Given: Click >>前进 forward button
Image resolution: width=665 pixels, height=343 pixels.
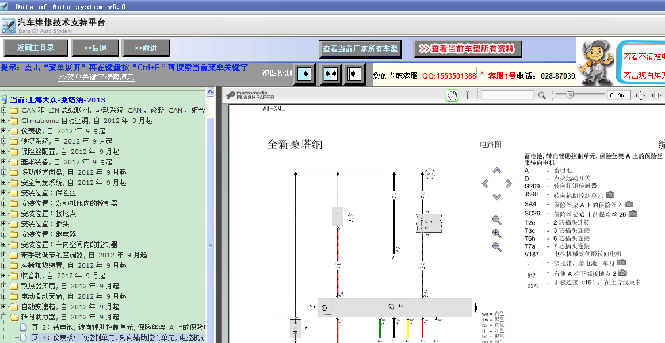Looking at the screenshot, I should (146, 48).
